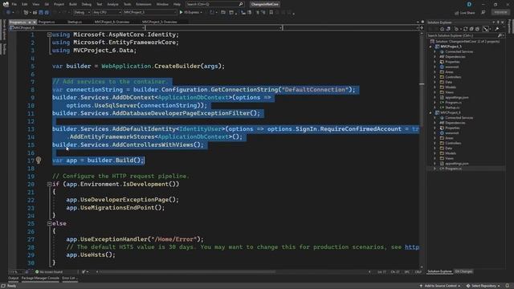Switch to the Startup.cs tab
The image size is (514, 289).
tap(75, 22)
